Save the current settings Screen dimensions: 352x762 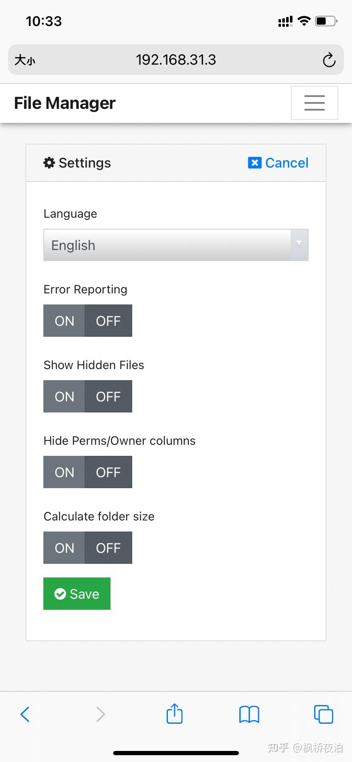tap(77, 593)
